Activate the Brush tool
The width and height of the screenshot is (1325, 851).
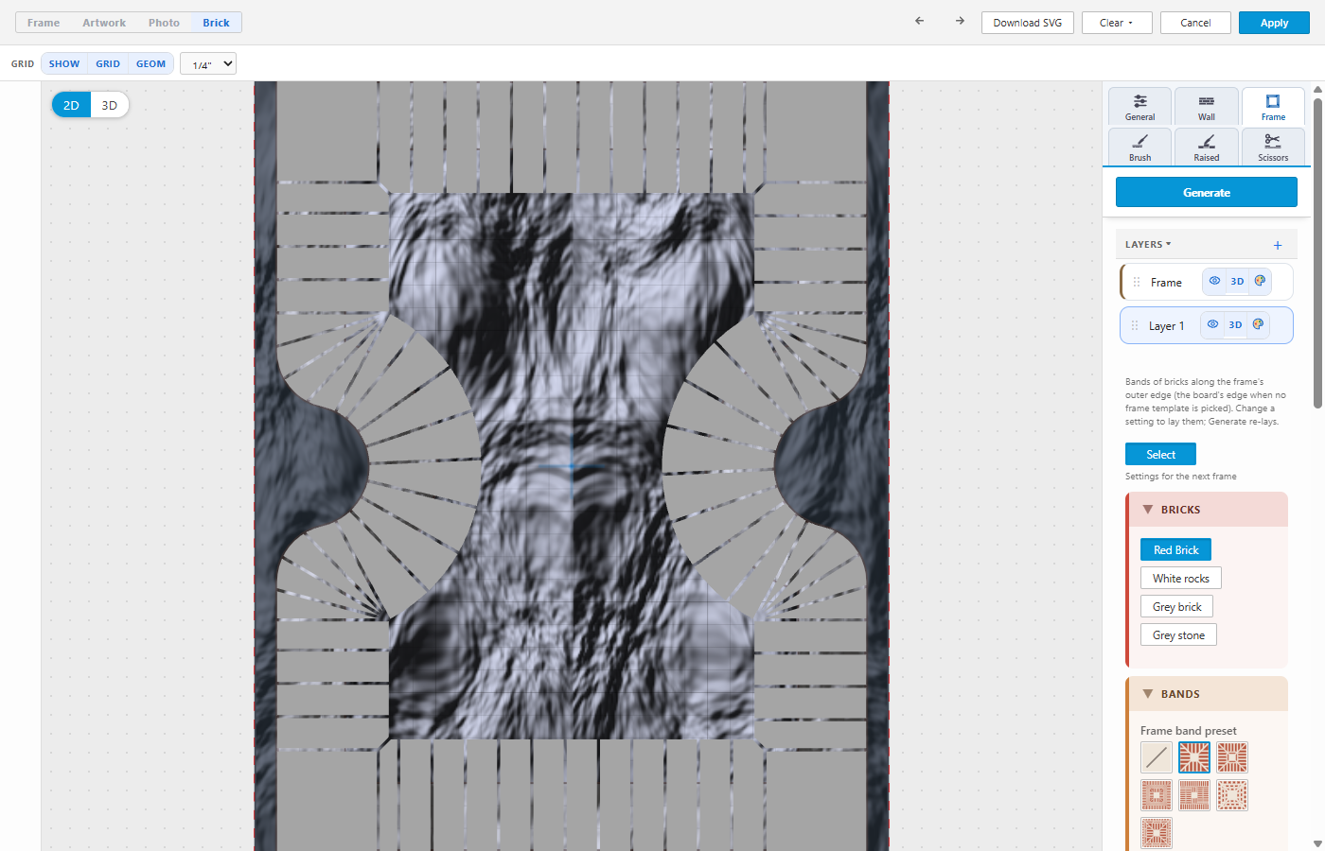pos(1140,148)
